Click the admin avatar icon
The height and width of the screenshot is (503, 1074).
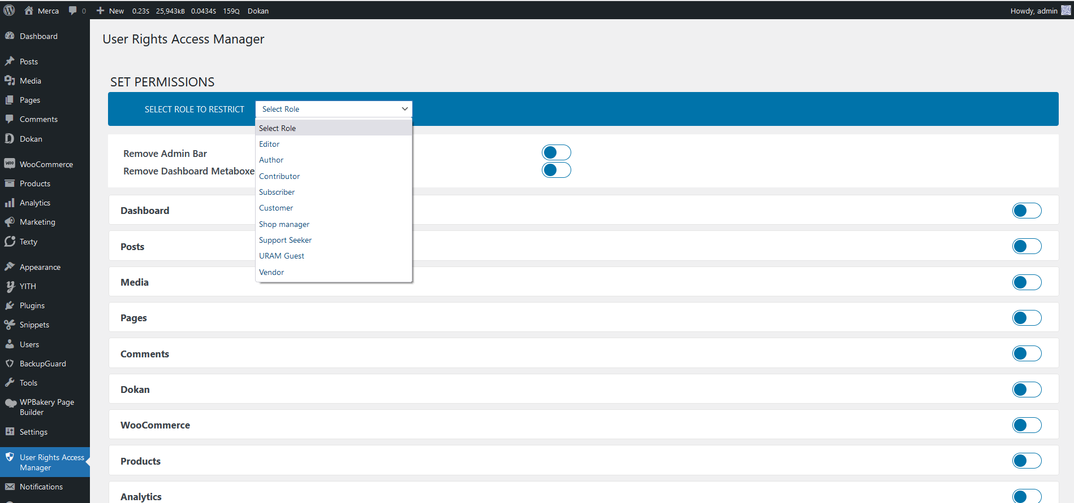(1066, 10)
